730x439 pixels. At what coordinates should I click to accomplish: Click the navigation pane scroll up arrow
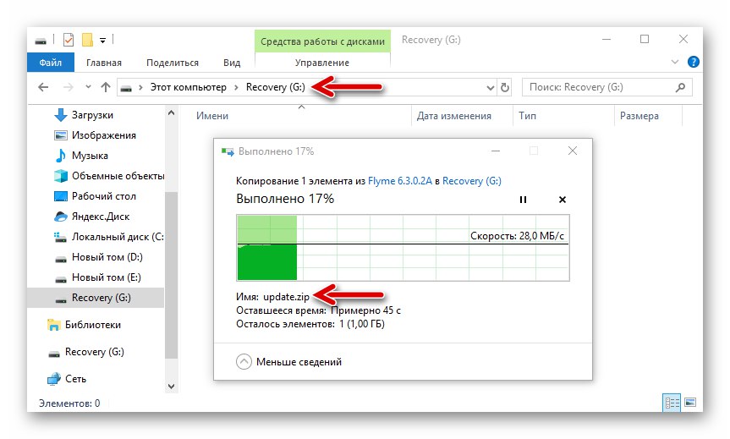click(x=172, y=113)
